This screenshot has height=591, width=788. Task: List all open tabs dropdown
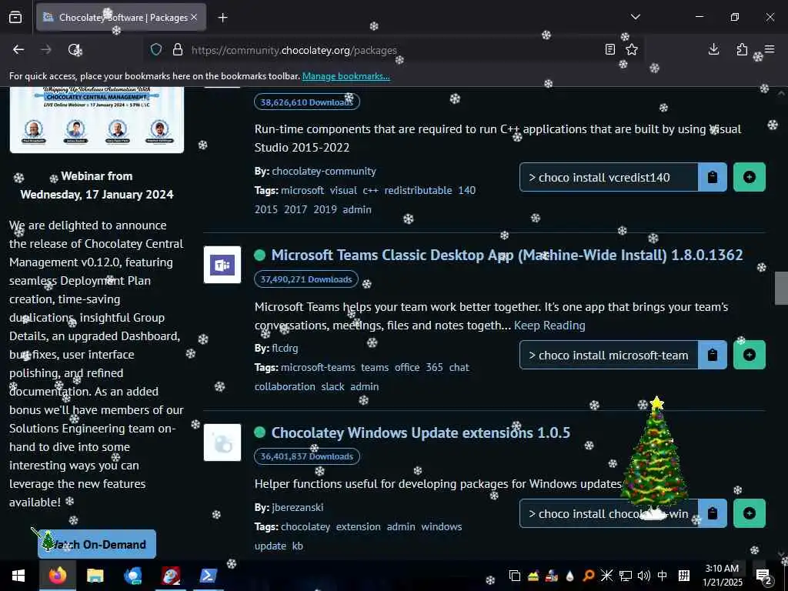click(635, 17)
